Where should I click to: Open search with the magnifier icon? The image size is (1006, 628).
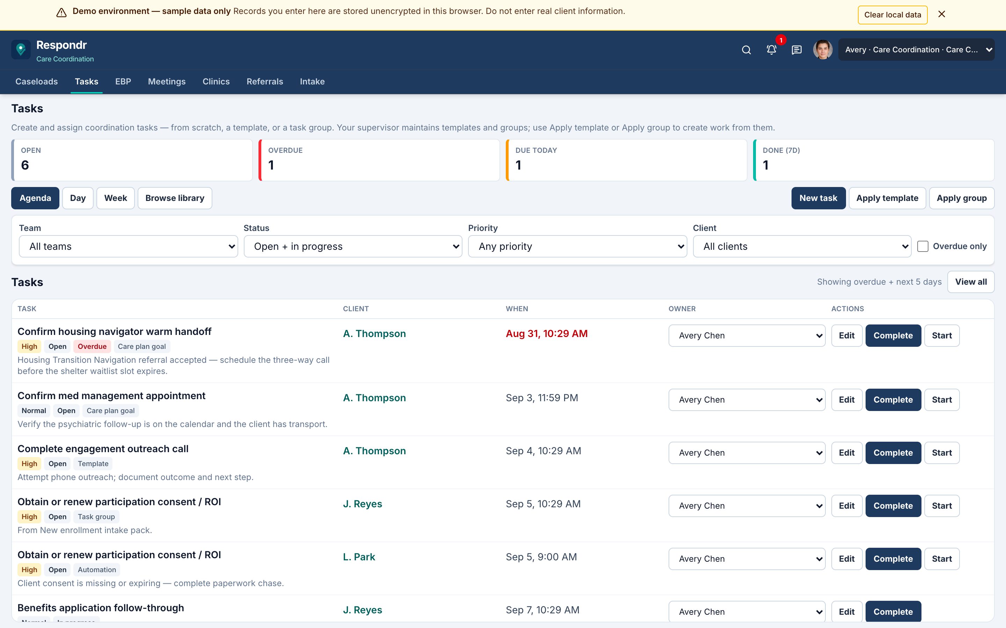tap(746, 50)
